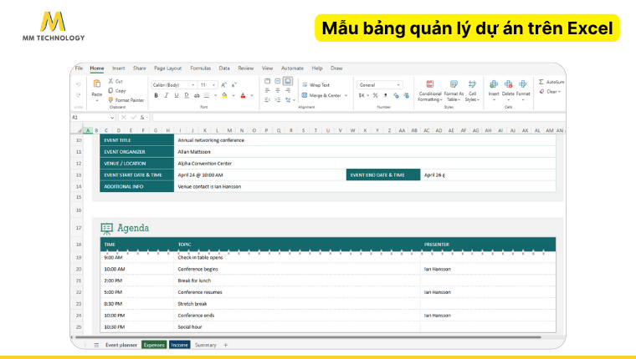The height and width of the screenshot is (359, 636).
Task: Click the Decrease Decimal icon
Action: pos(406,95)
